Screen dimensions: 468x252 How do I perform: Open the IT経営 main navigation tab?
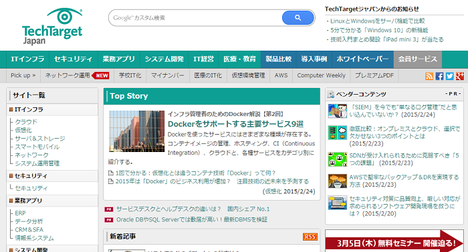click(x=203, y=59)
